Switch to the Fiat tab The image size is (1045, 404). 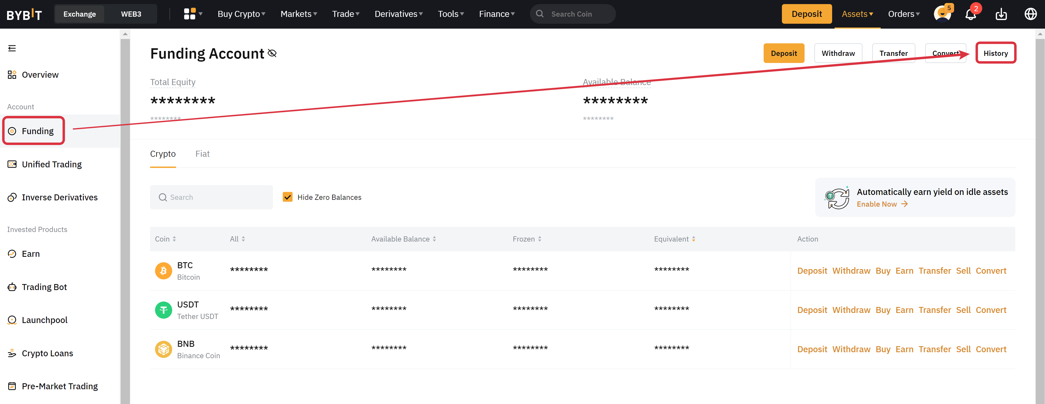pyautogui.click(x=203, y=153)
